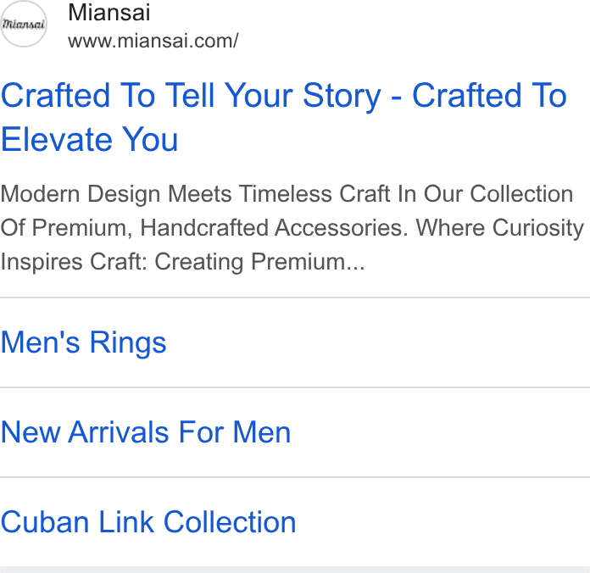Viewport: 590px width, 573px height.
Task: Click the cursive Miansai favicon
Action: click(x=24, y=24)
